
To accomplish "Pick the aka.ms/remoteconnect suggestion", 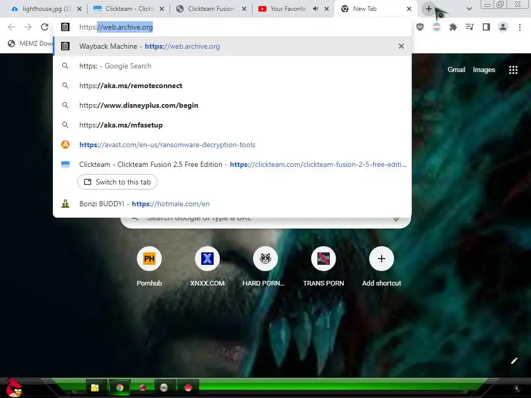I will click(232, 86).
